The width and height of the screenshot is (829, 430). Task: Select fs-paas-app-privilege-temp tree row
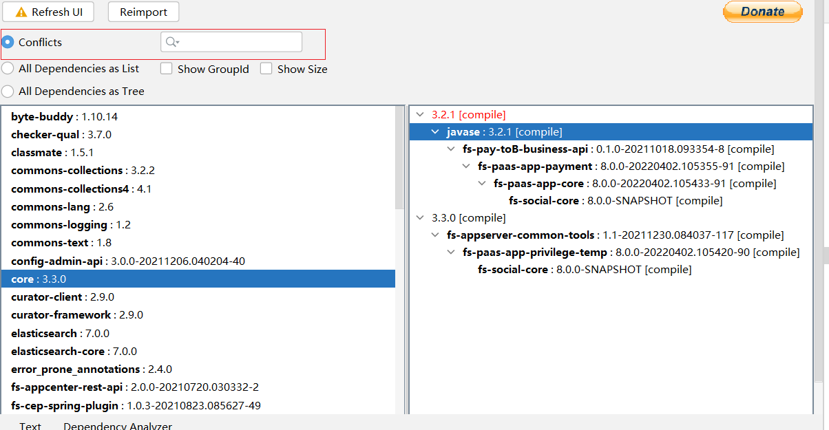tap(631, 252)
